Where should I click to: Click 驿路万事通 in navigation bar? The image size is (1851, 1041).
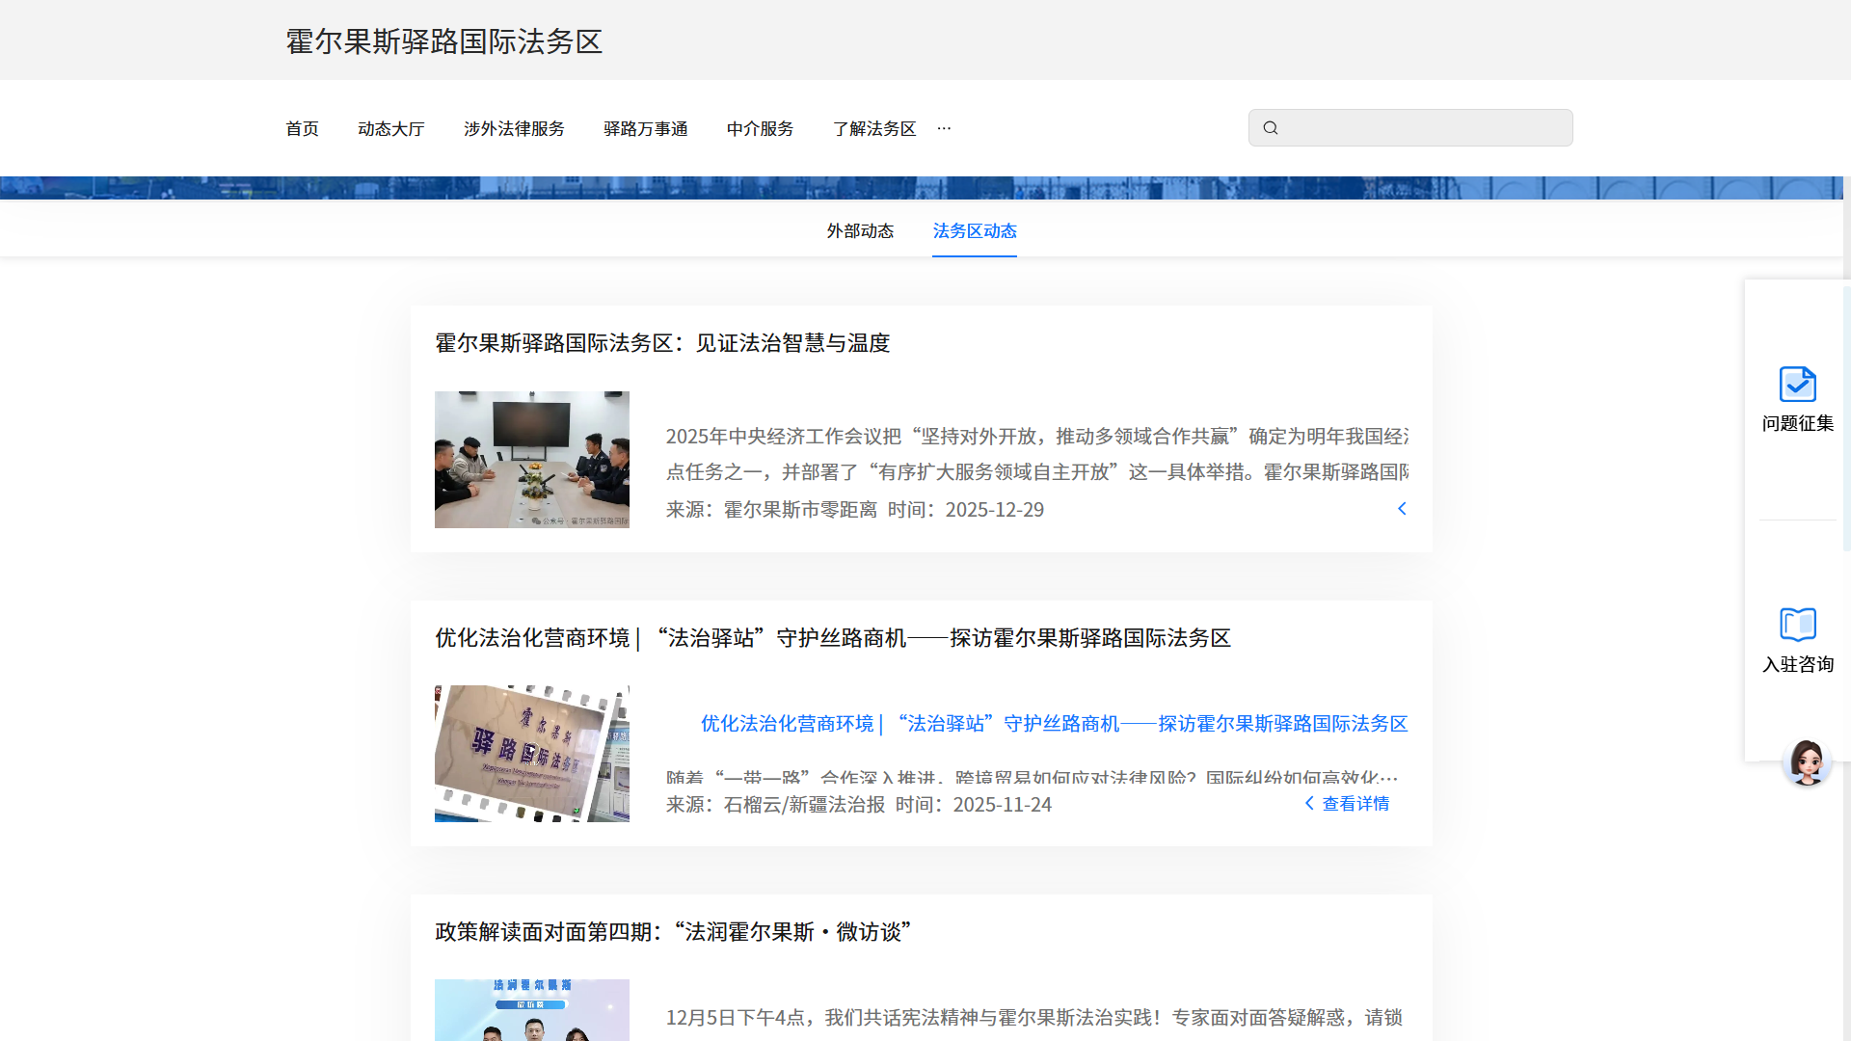click(x=645, y=129)
